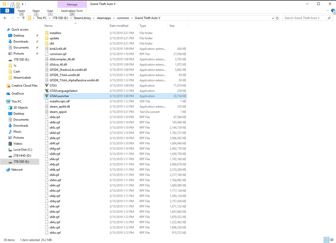Click the search magnifier icon
Image resolution: width=336 pixels, height=243 pixels.
point(329,18)
